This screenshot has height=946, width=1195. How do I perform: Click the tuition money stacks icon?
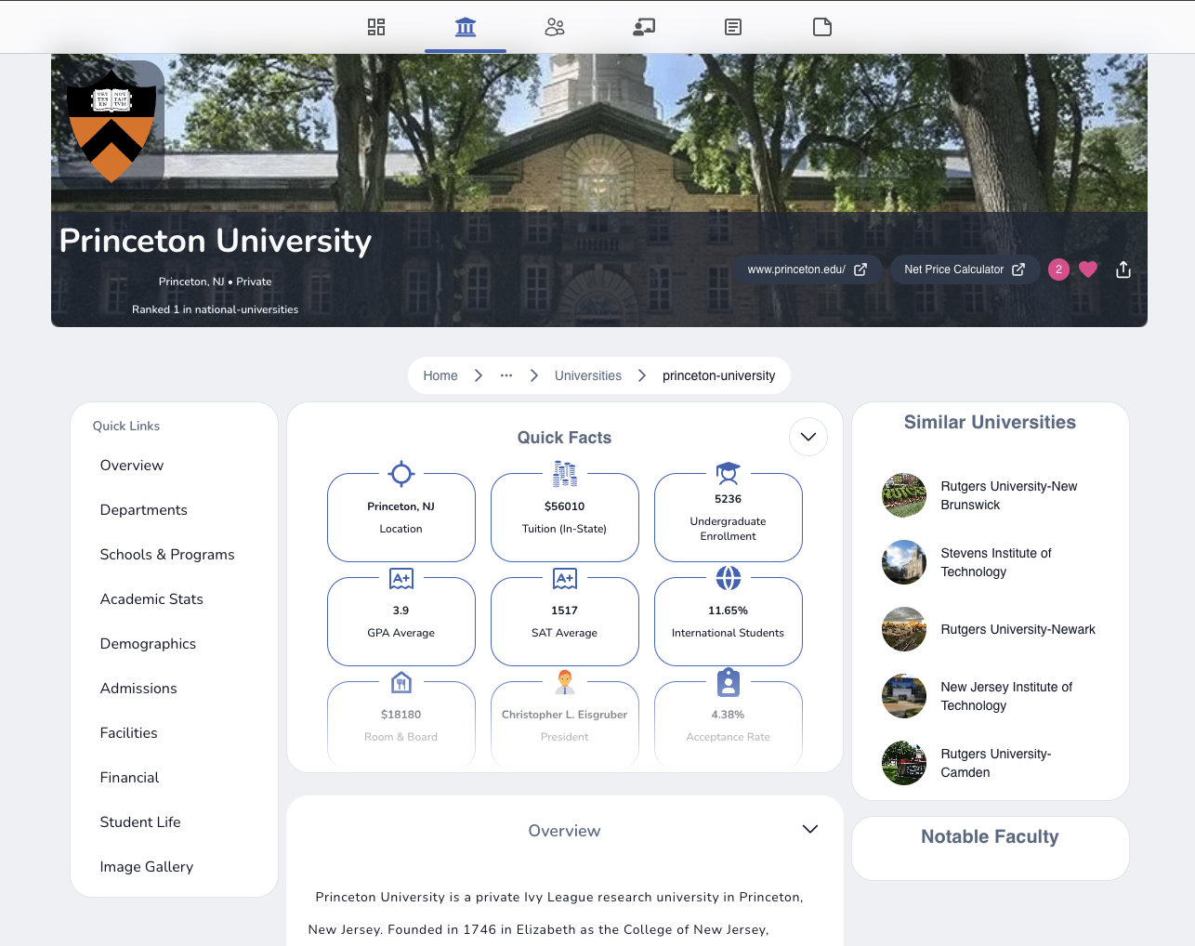coord(565,474)
